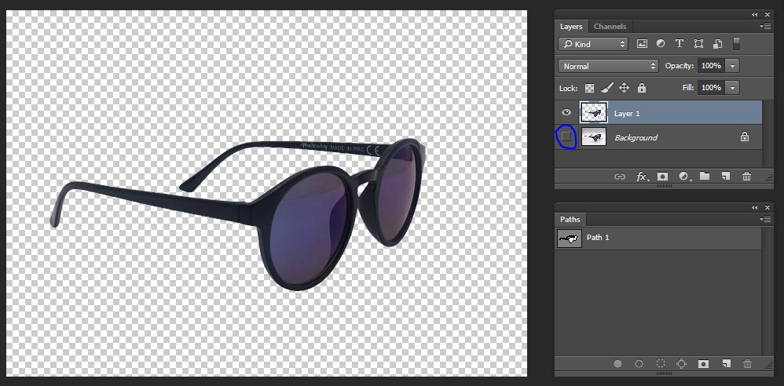The height and width of the screenshot is (386, 784).
Task: Create a new group with the folder icon
Action: tap(705, 177)
